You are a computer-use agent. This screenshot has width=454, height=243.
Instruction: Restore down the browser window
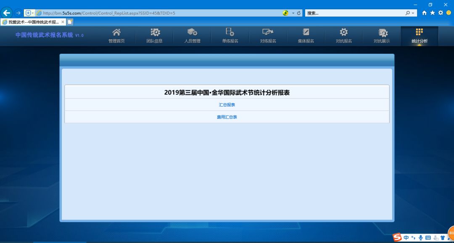[430, 5]
